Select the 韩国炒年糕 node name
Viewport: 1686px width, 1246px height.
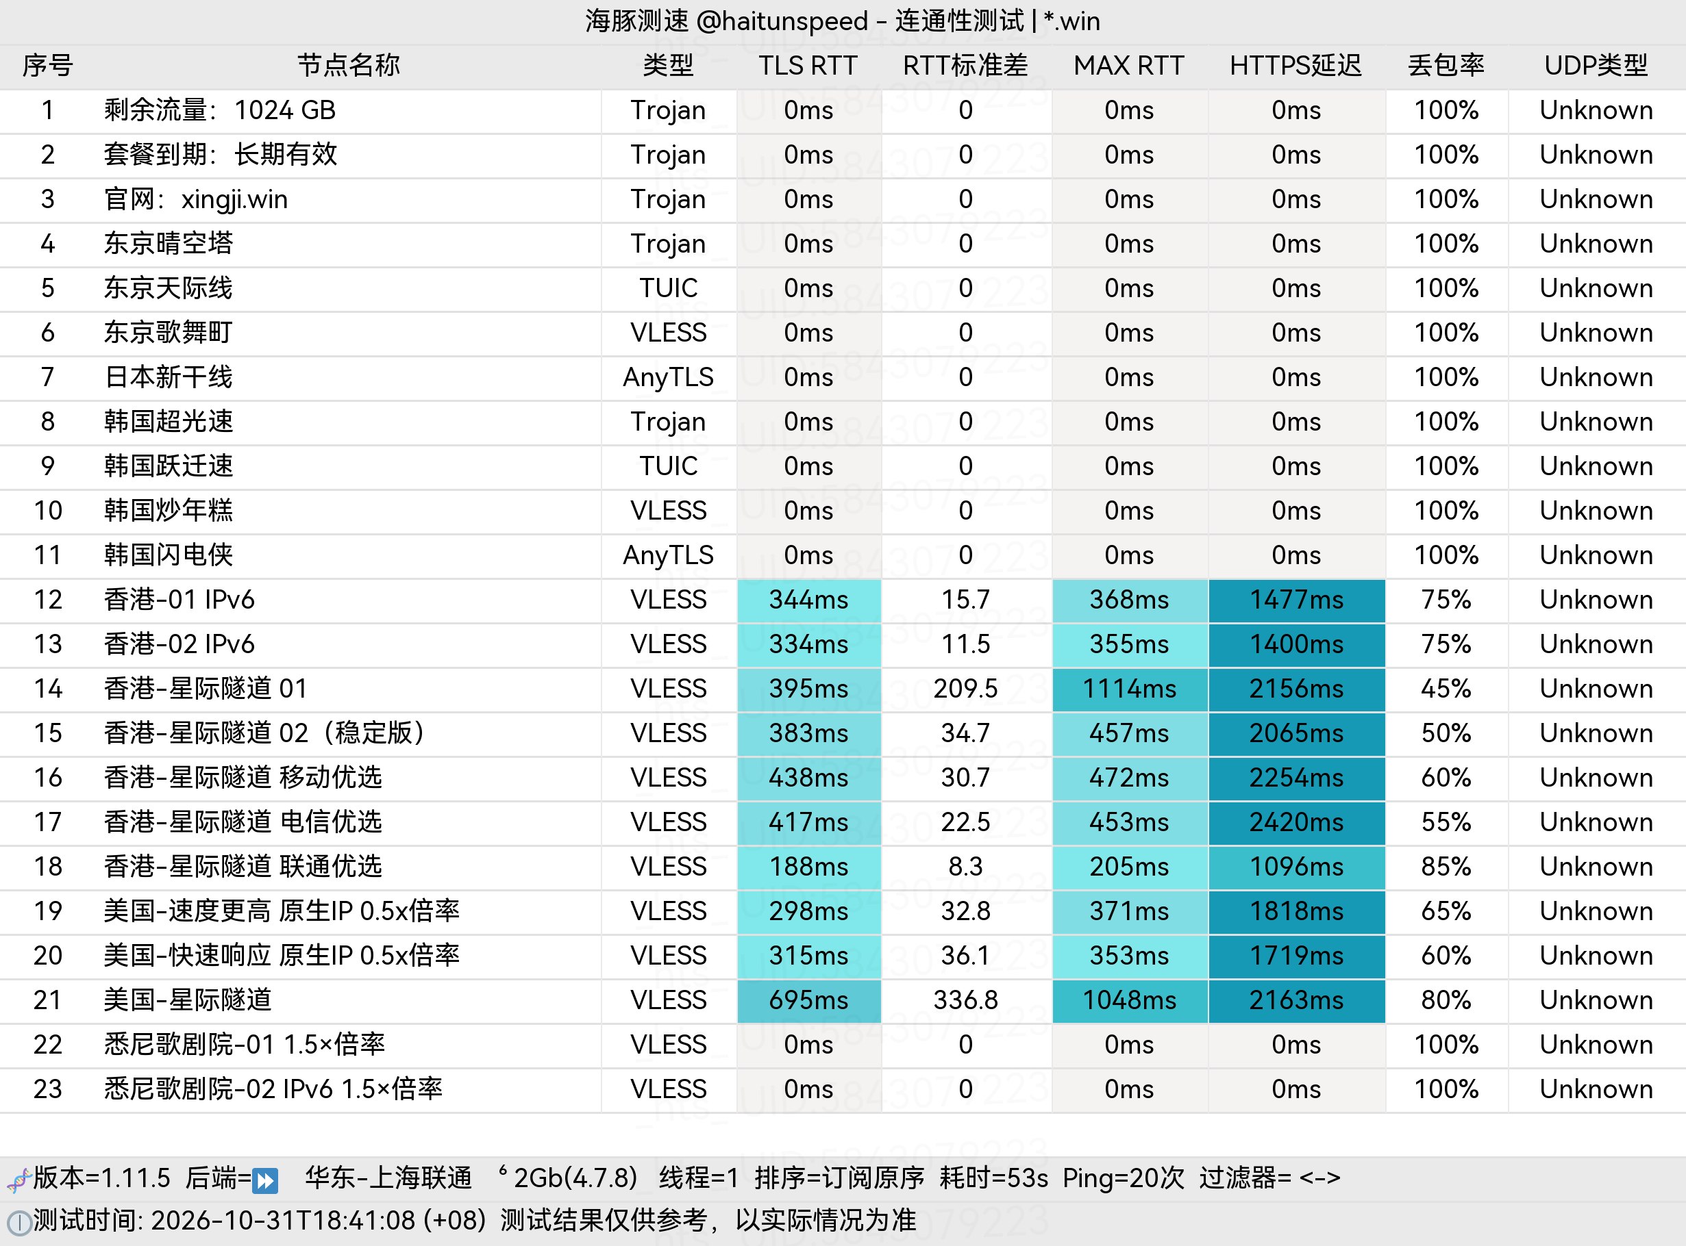click(x=169, y=511)
